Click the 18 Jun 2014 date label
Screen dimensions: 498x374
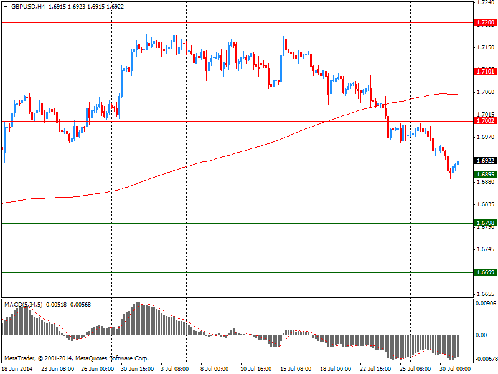click(x=17, y=368)
